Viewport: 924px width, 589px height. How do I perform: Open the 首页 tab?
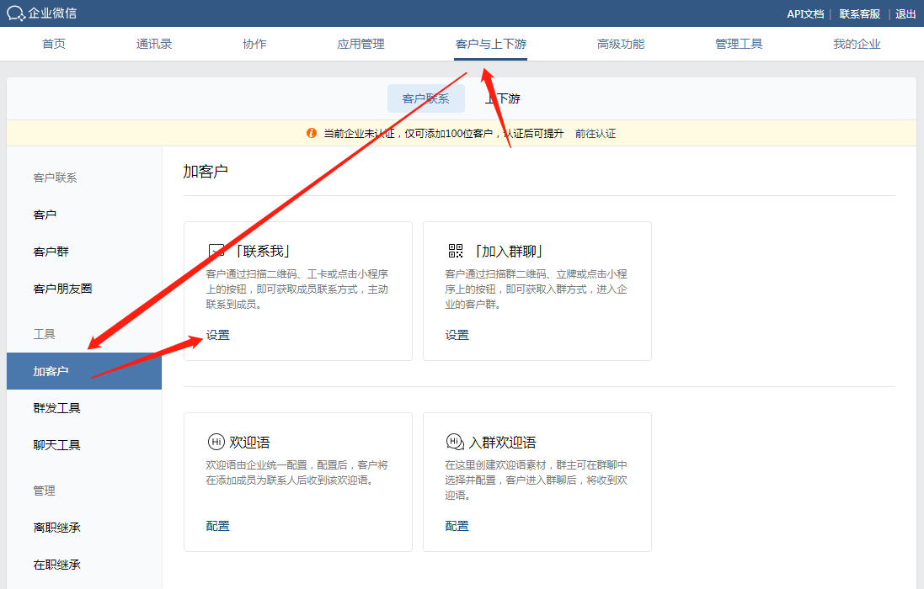click(x=54, y=44)
